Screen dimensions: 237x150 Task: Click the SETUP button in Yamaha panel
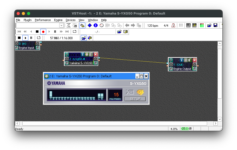135,99
